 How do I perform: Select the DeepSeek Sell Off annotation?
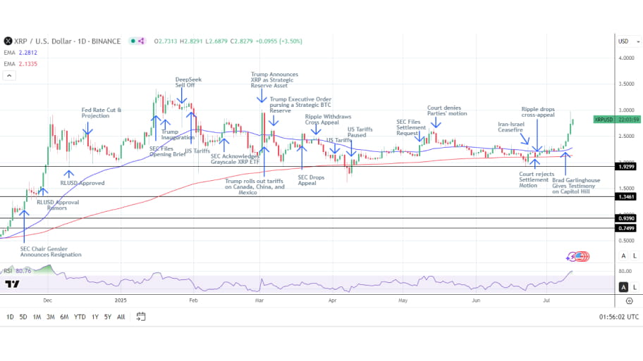[188, 82]
